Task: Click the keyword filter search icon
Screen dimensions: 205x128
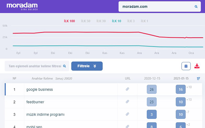Action: click(64, 66)
